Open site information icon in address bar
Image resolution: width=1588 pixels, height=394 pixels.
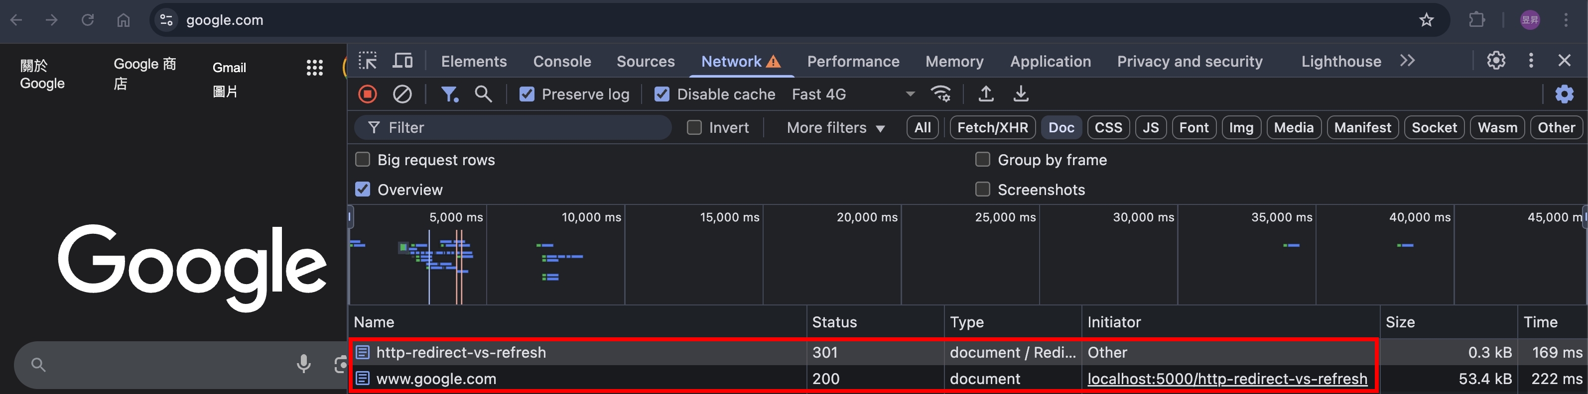166,20
